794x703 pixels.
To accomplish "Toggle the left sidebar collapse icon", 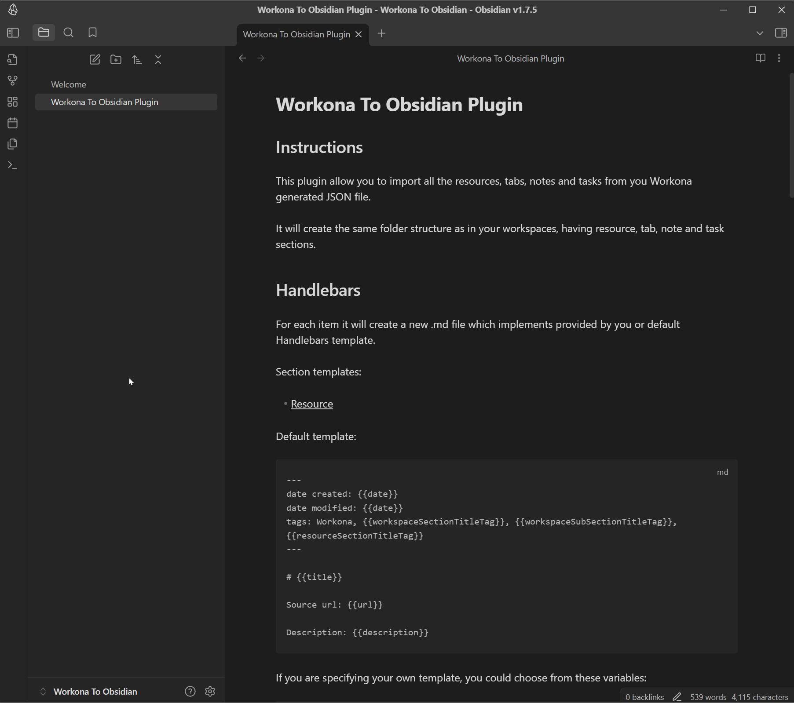I will [13, 33].
